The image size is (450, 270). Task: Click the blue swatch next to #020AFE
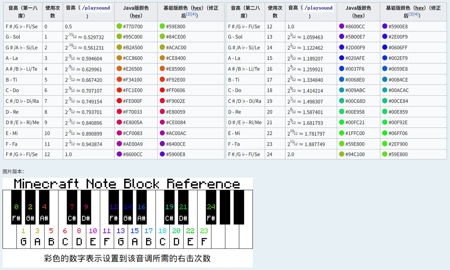tap(342, 58)
